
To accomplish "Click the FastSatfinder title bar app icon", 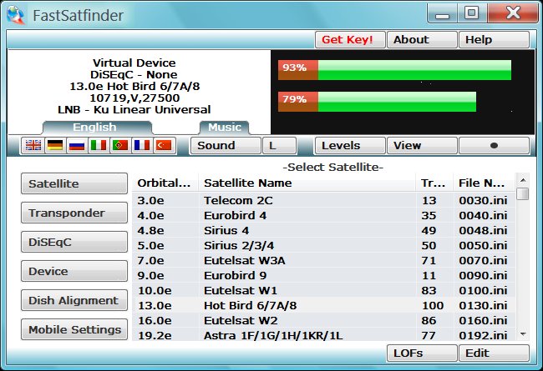I will (16, 15).
